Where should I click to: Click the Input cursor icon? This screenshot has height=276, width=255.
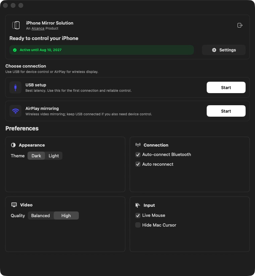coord(138,205)
